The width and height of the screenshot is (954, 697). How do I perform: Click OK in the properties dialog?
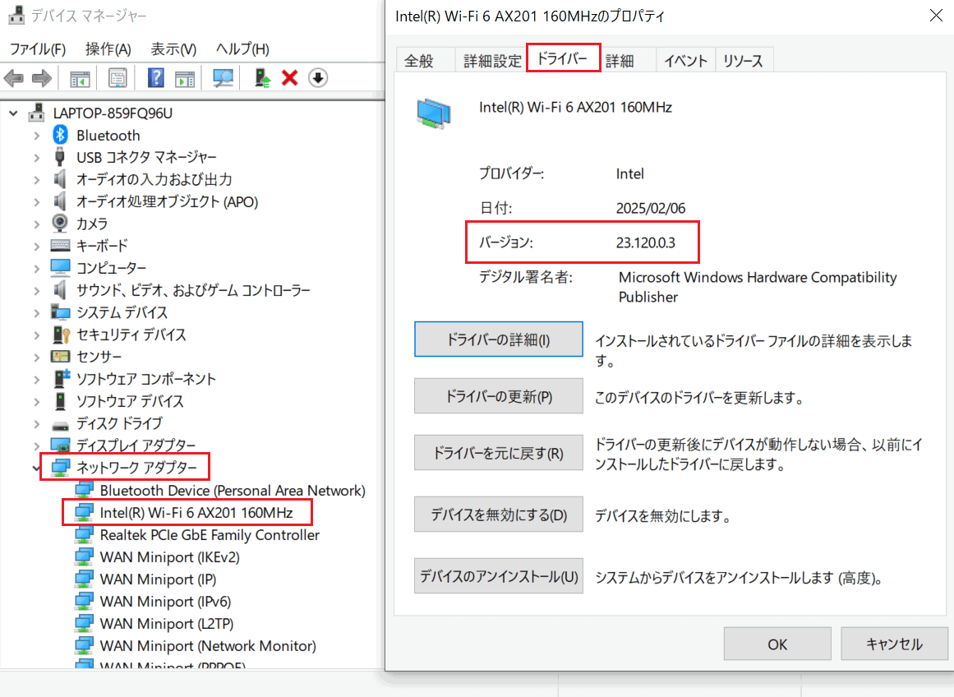pyautogui.click(x=777, y=644)
